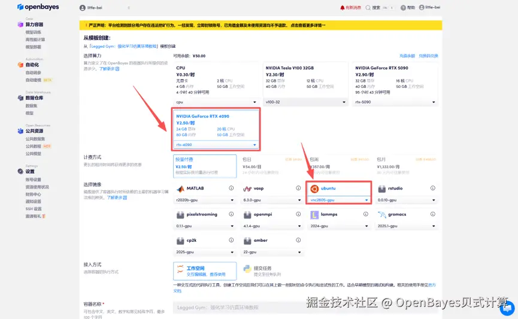Click 了解更多 under 选择算力
Viewport: 518px width, 319px height.
pos(110,69)
